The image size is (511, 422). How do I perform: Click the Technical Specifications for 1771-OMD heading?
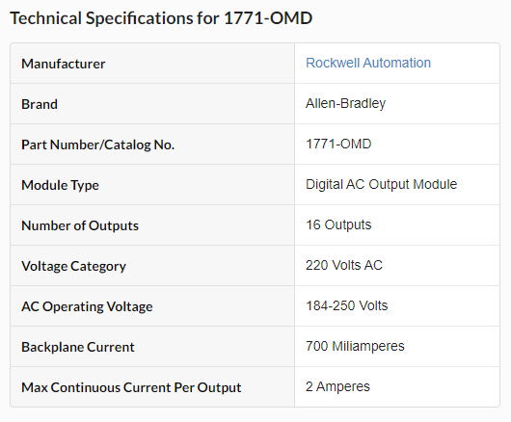[x=161, y=18]
